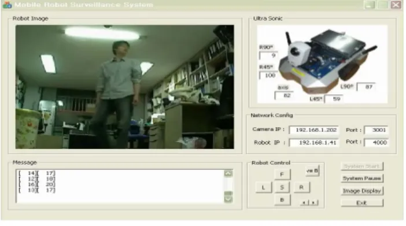Click the robot camera video feed
This screenshot has width=406, height=226.
point(124,87)
